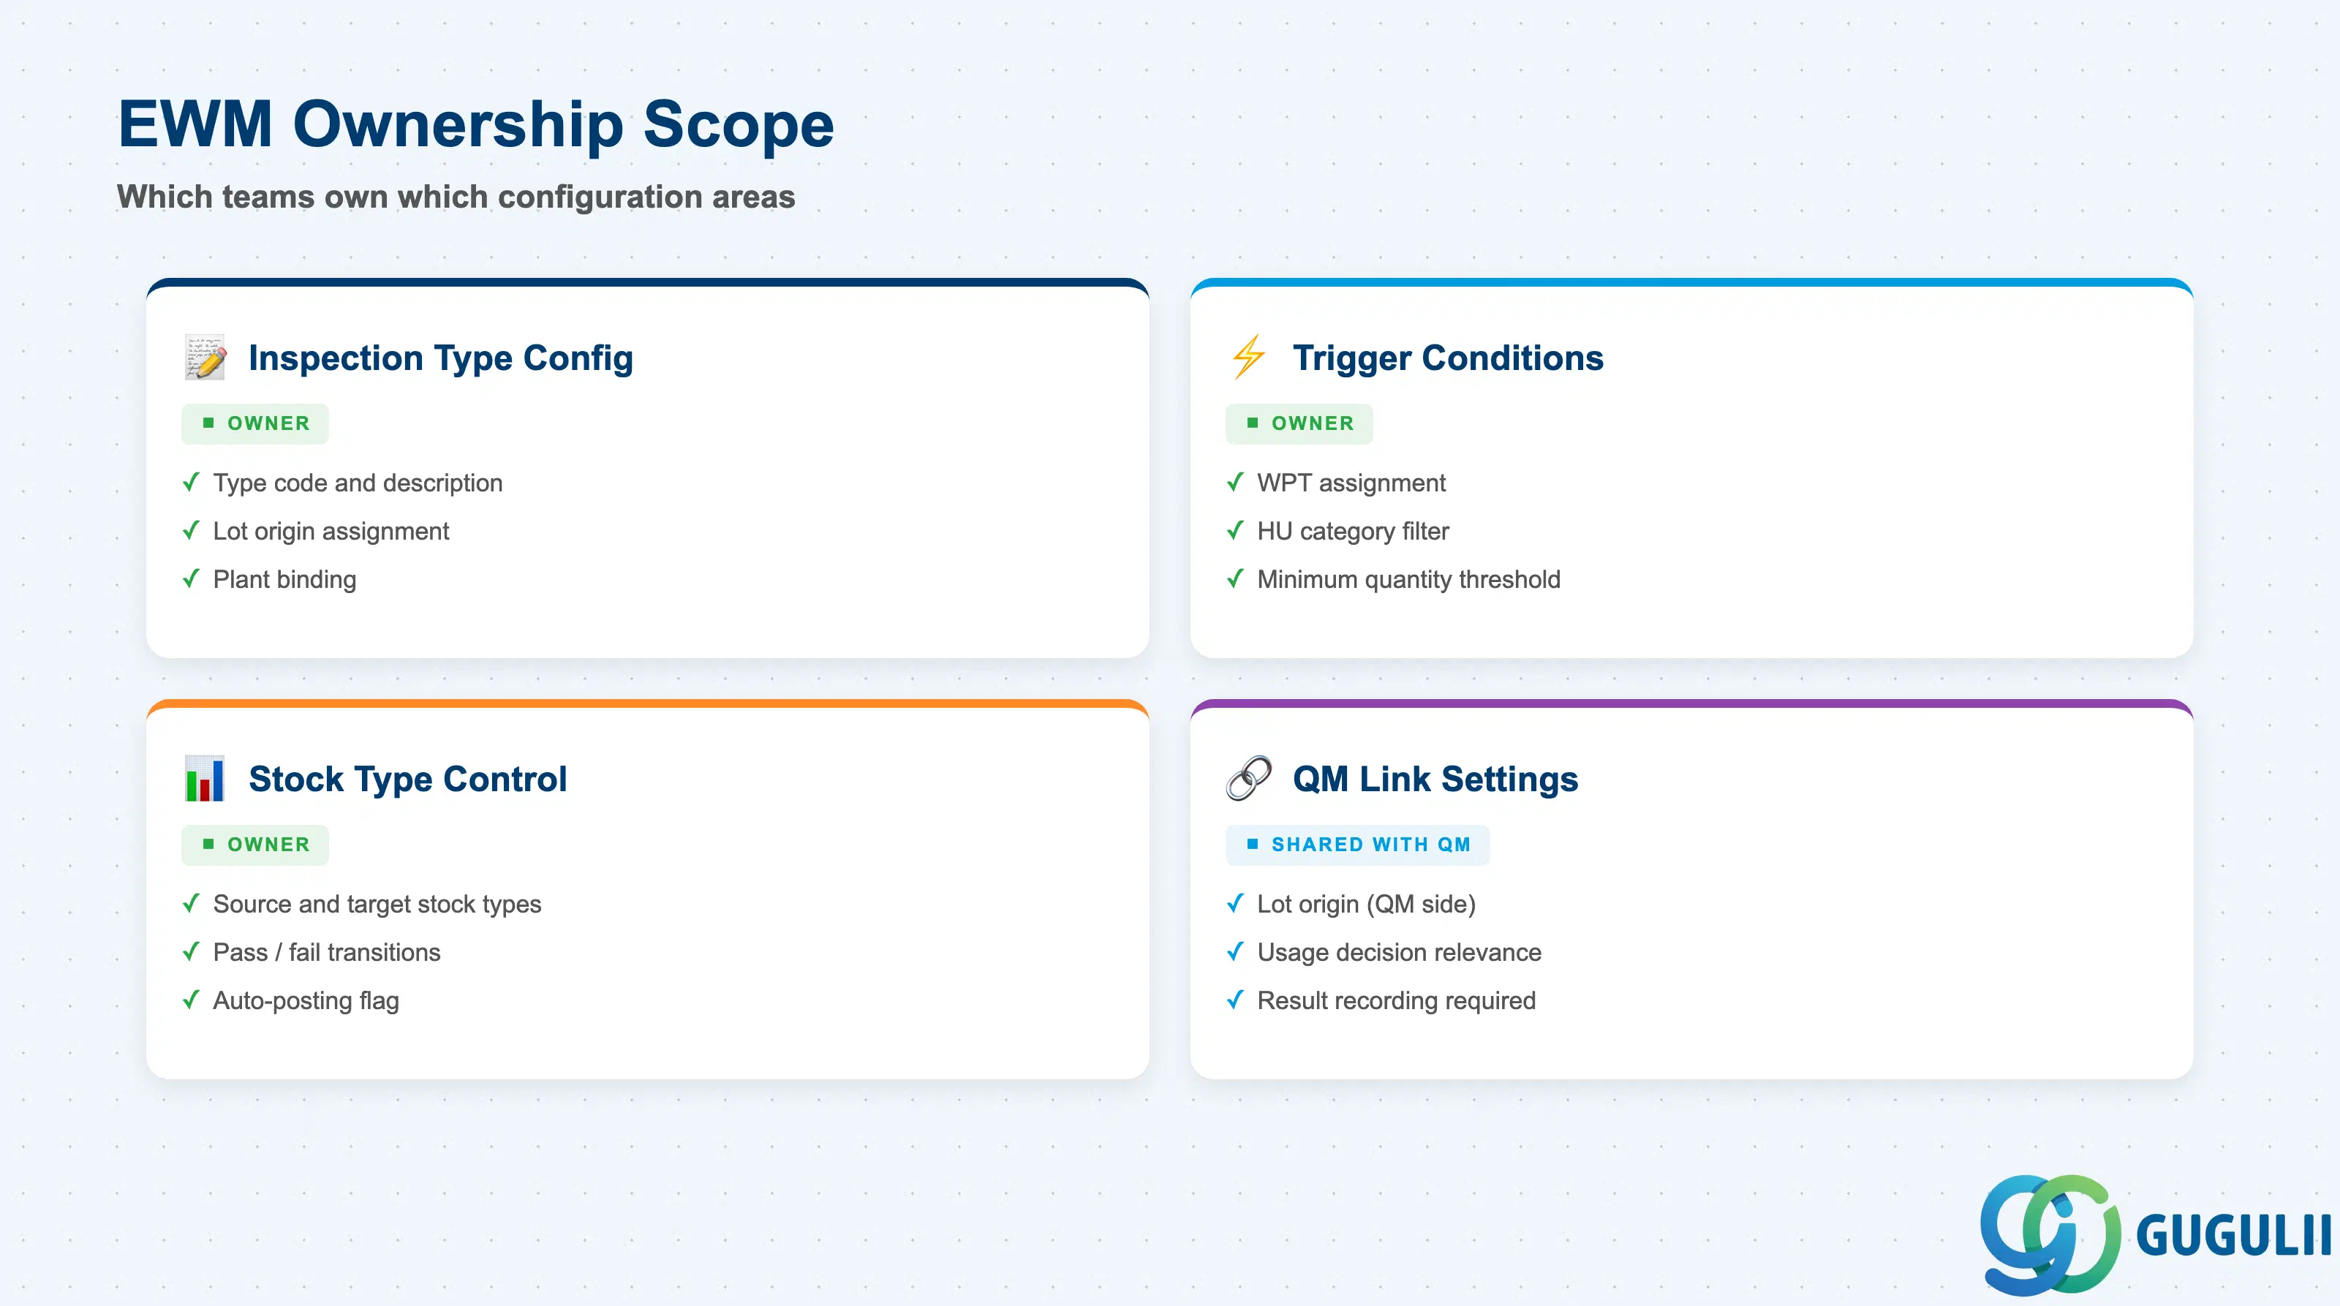2340x1306 pixels.
Task: Click 'Plant binding' item
Action: click(x=269, y=578)
